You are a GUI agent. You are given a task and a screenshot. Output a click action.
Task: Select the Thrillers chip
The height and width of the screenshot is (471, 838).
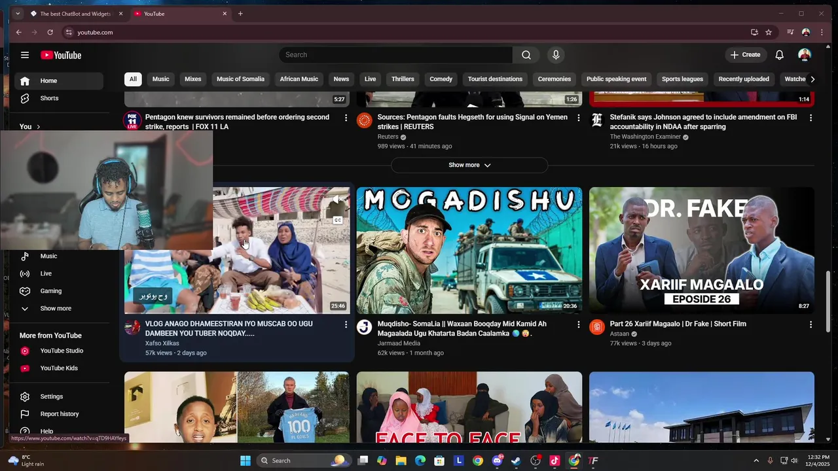click(x=403, y=79)
